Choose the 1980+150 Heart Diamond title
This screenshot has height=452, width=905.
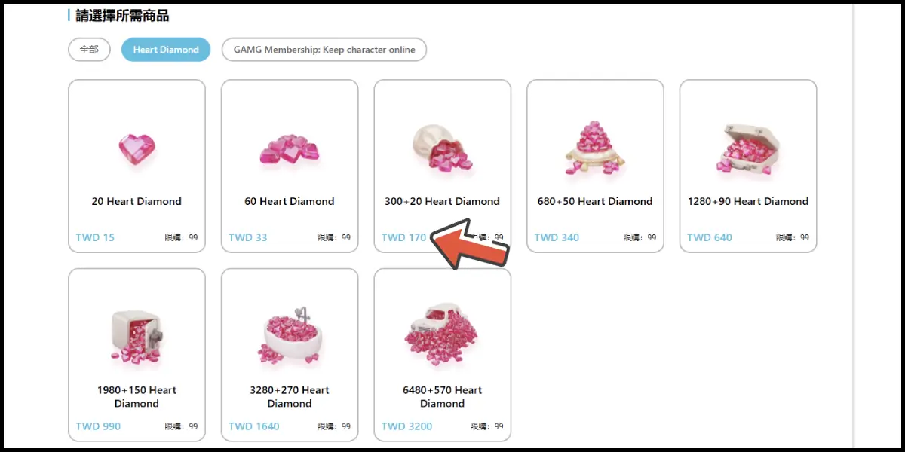(137, 397)
